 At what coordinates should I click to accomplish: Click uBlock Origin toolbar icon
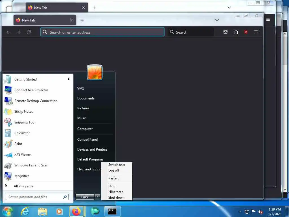246,32
